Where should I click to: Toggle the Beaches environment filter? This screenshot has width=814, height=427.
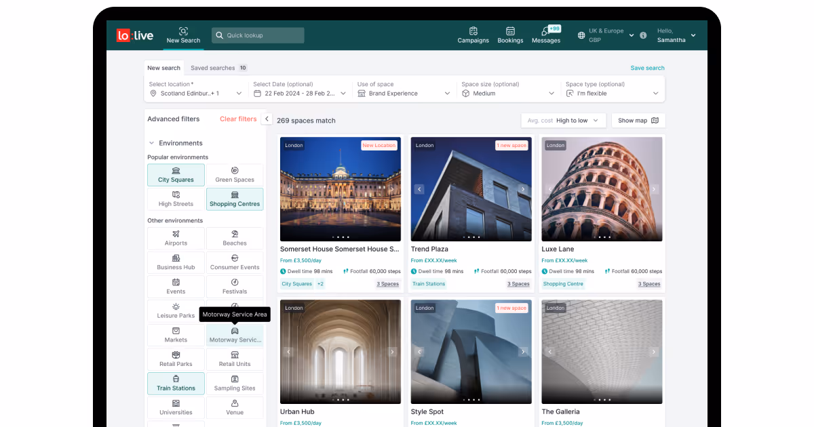click(x=235, y=238)
